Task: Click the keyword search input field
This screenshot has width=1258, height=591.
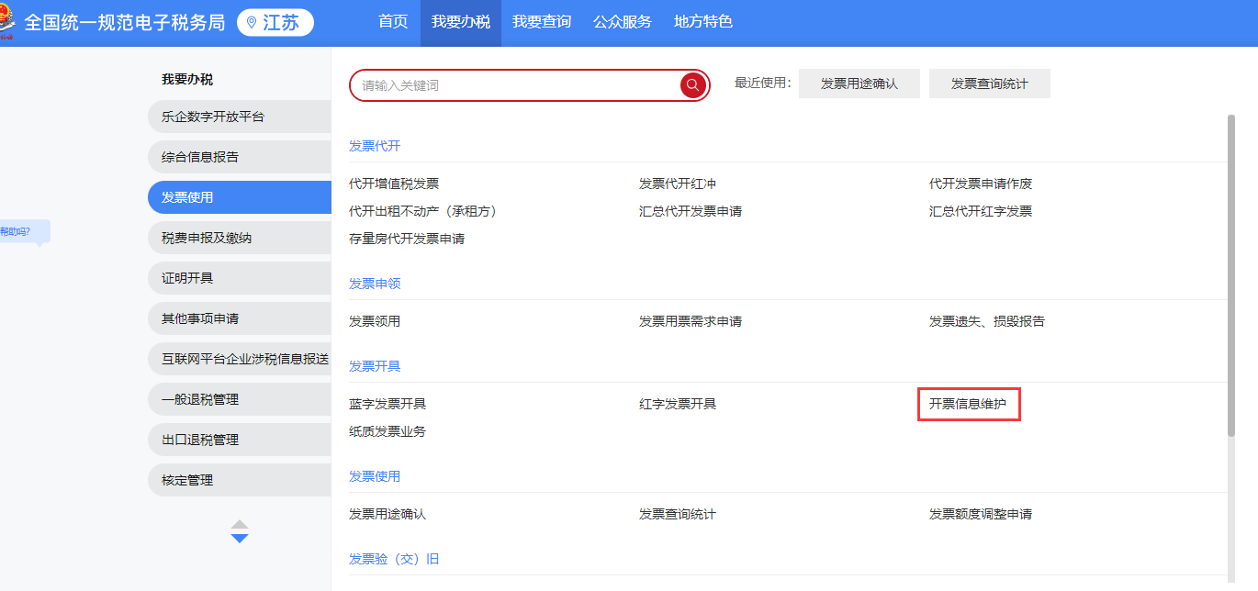Action: coord(514,84)
